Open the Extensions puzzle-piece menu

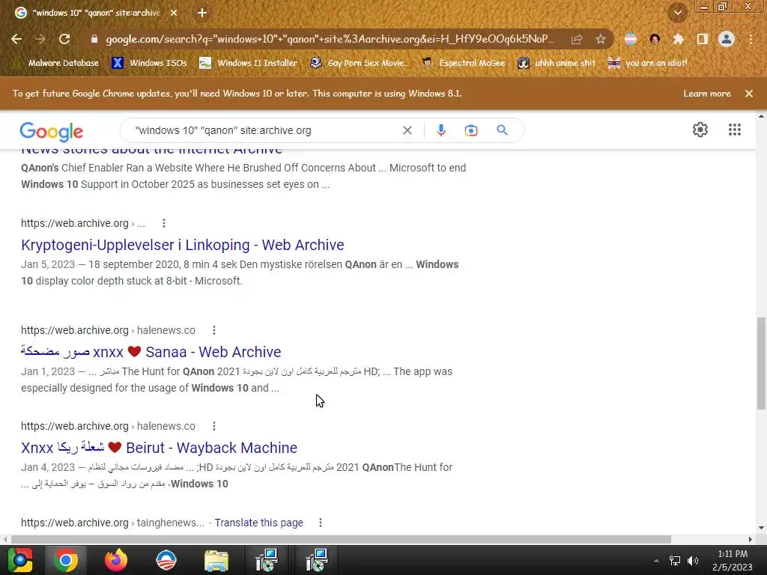pos(679,39)
